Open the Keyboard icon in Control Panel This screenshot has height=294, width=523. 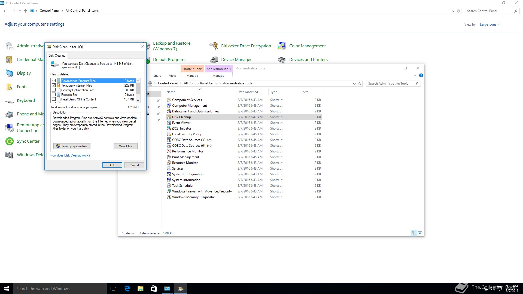pos(10,101)
